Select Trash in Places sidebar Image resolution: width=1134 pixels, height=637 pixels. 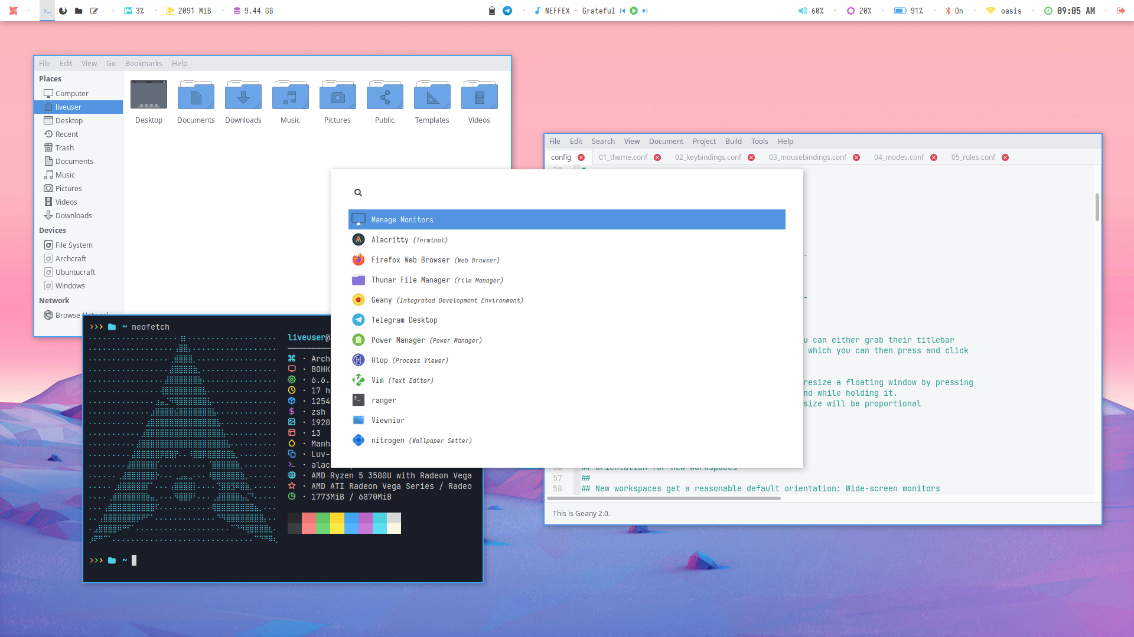(64, 148)
